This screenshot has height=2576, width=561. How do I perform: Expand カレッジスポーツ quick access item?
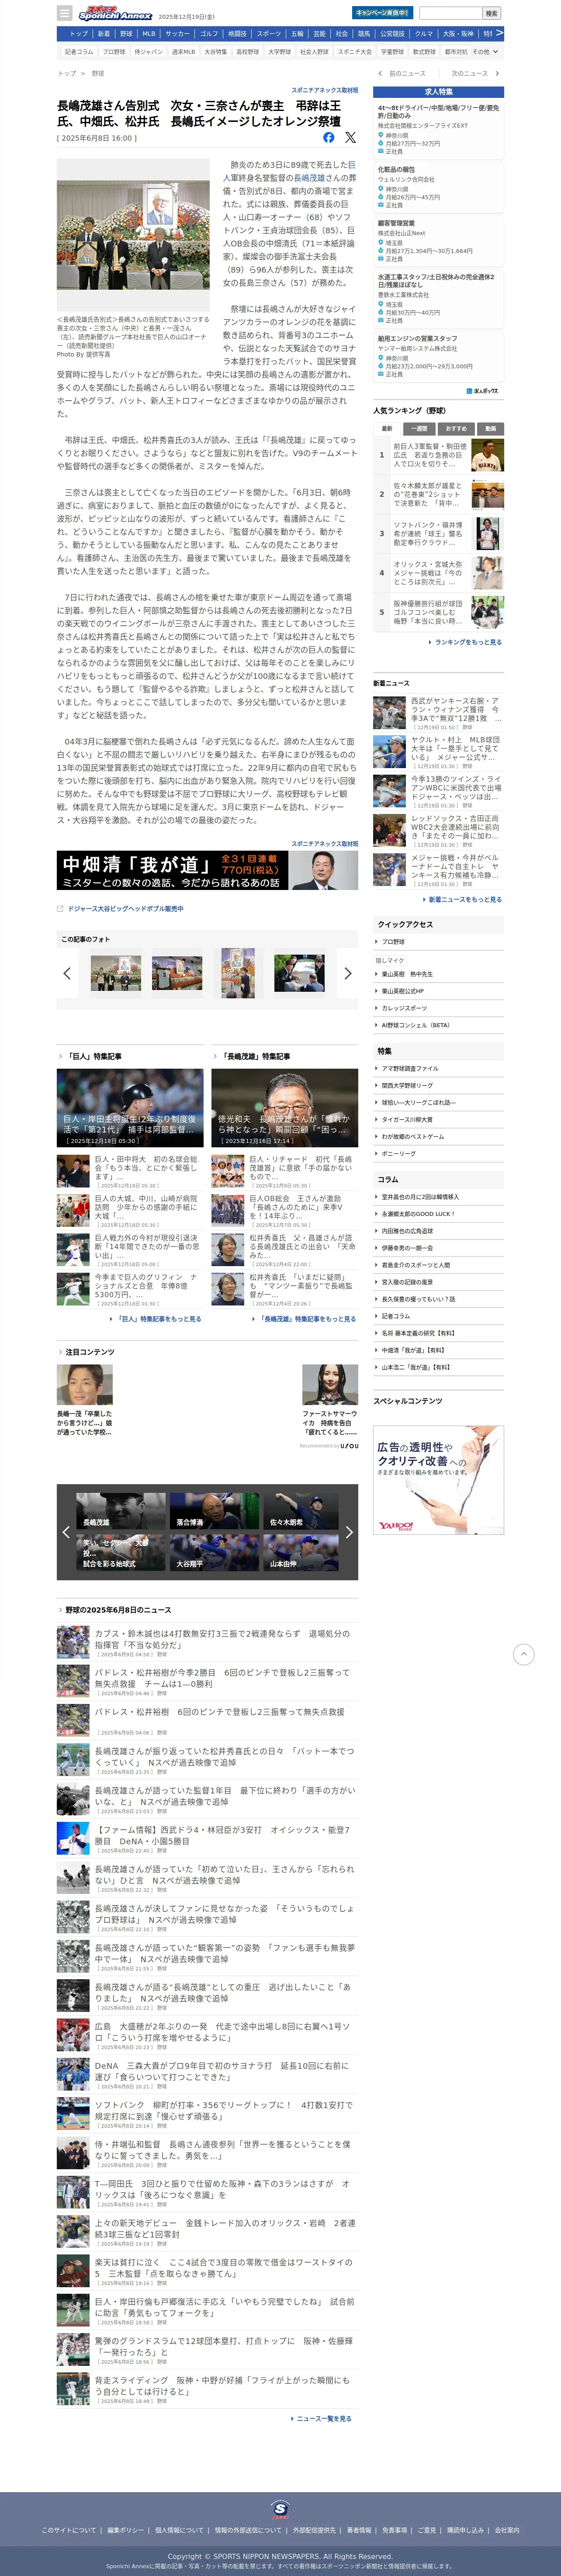coord(438,1008)
